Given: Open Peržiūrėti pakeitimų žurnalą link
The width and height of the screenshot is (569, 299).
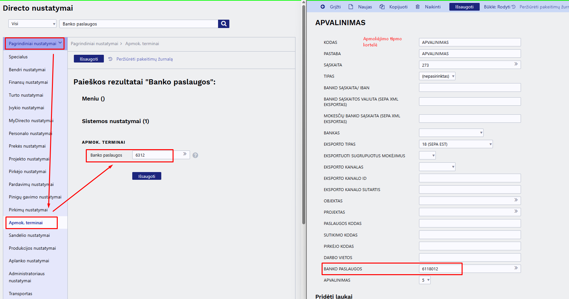Looking at the screenshot, I should tap(145, 59).
